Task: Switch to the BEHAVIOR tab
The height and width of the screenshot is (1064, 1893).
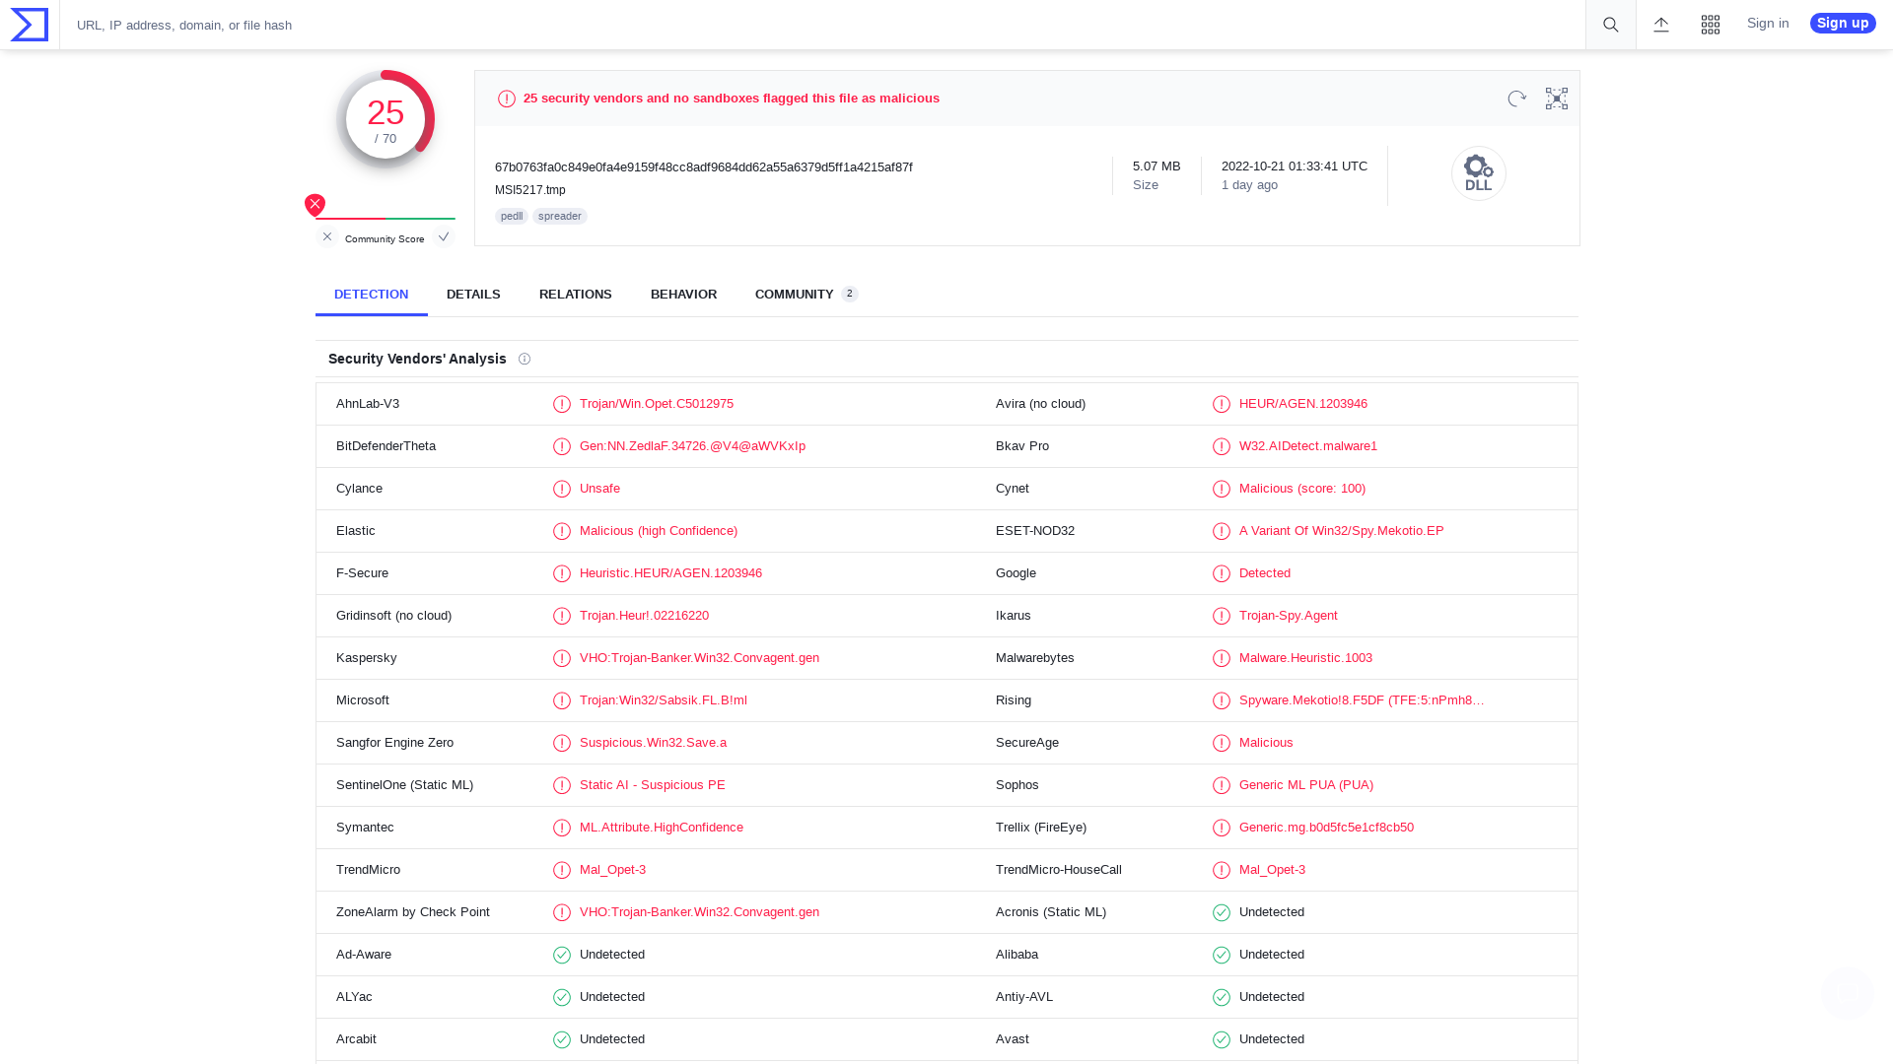Action: (683, 294)
